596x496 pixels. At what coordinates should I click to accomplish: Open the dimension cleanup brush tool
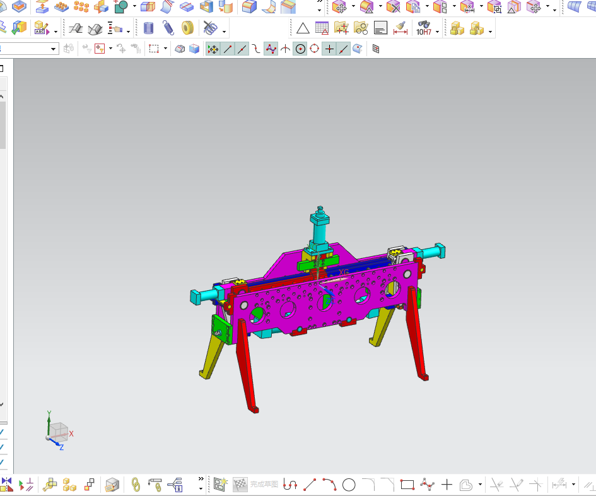400,28
